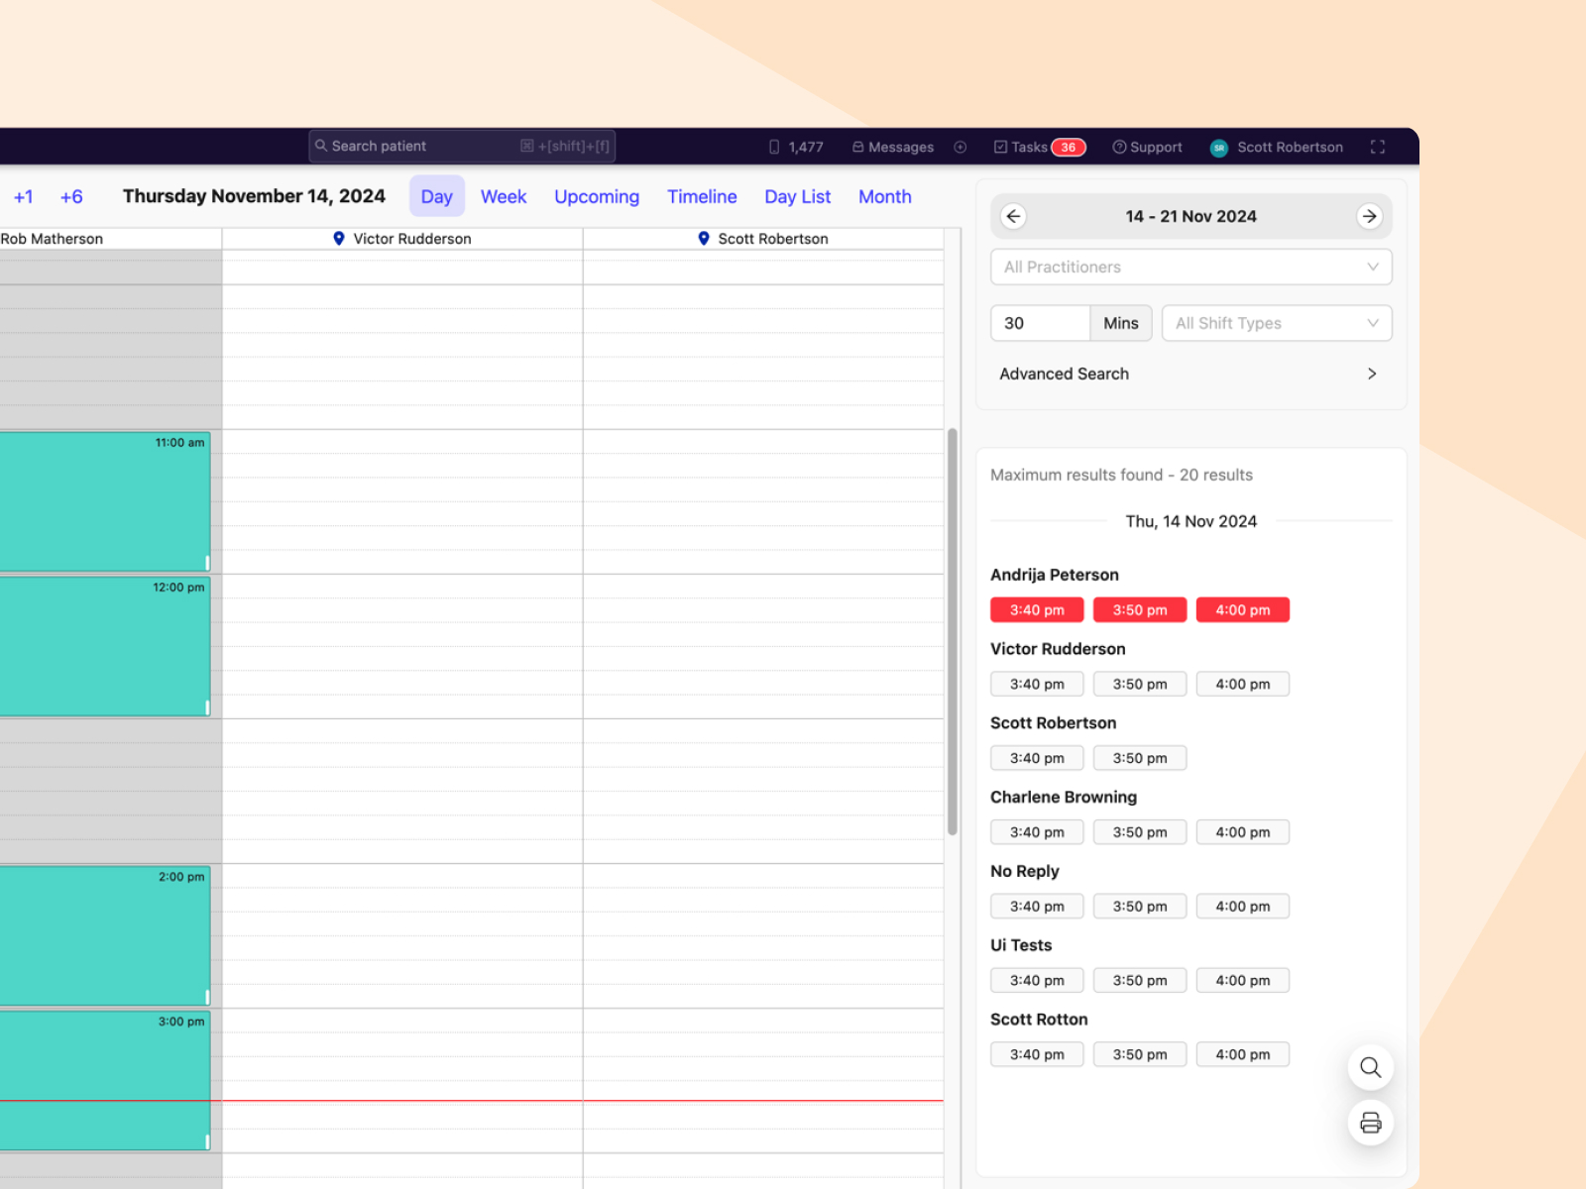1586x1189 pixels.
Task: Jump forward one day with +1
Action: 24,196
